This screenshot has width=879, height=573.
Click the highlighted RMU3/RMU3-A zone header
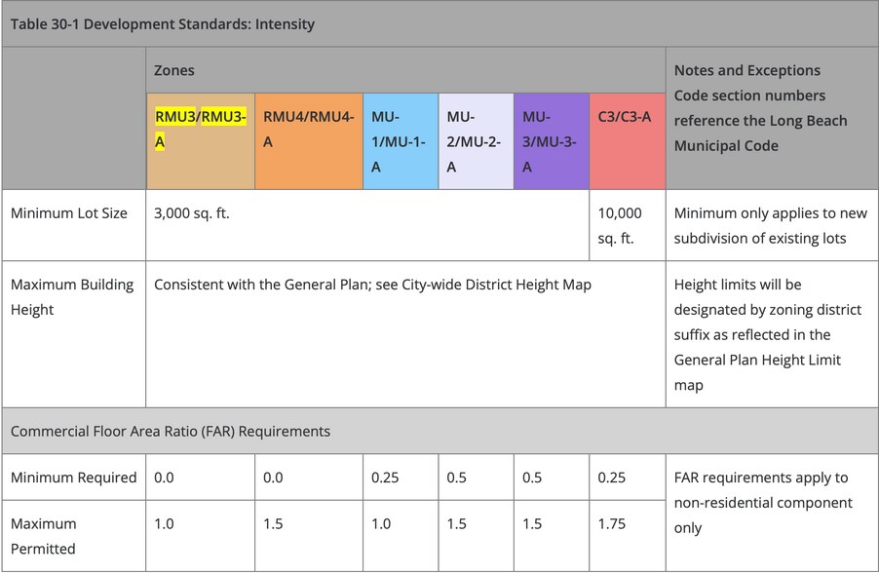tap(200, 129)
